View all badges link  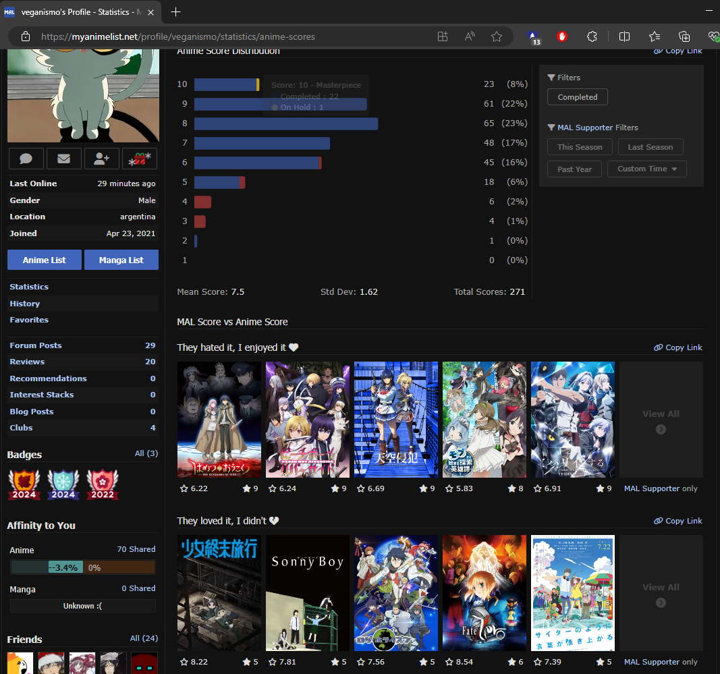click(x=146, y=453)
